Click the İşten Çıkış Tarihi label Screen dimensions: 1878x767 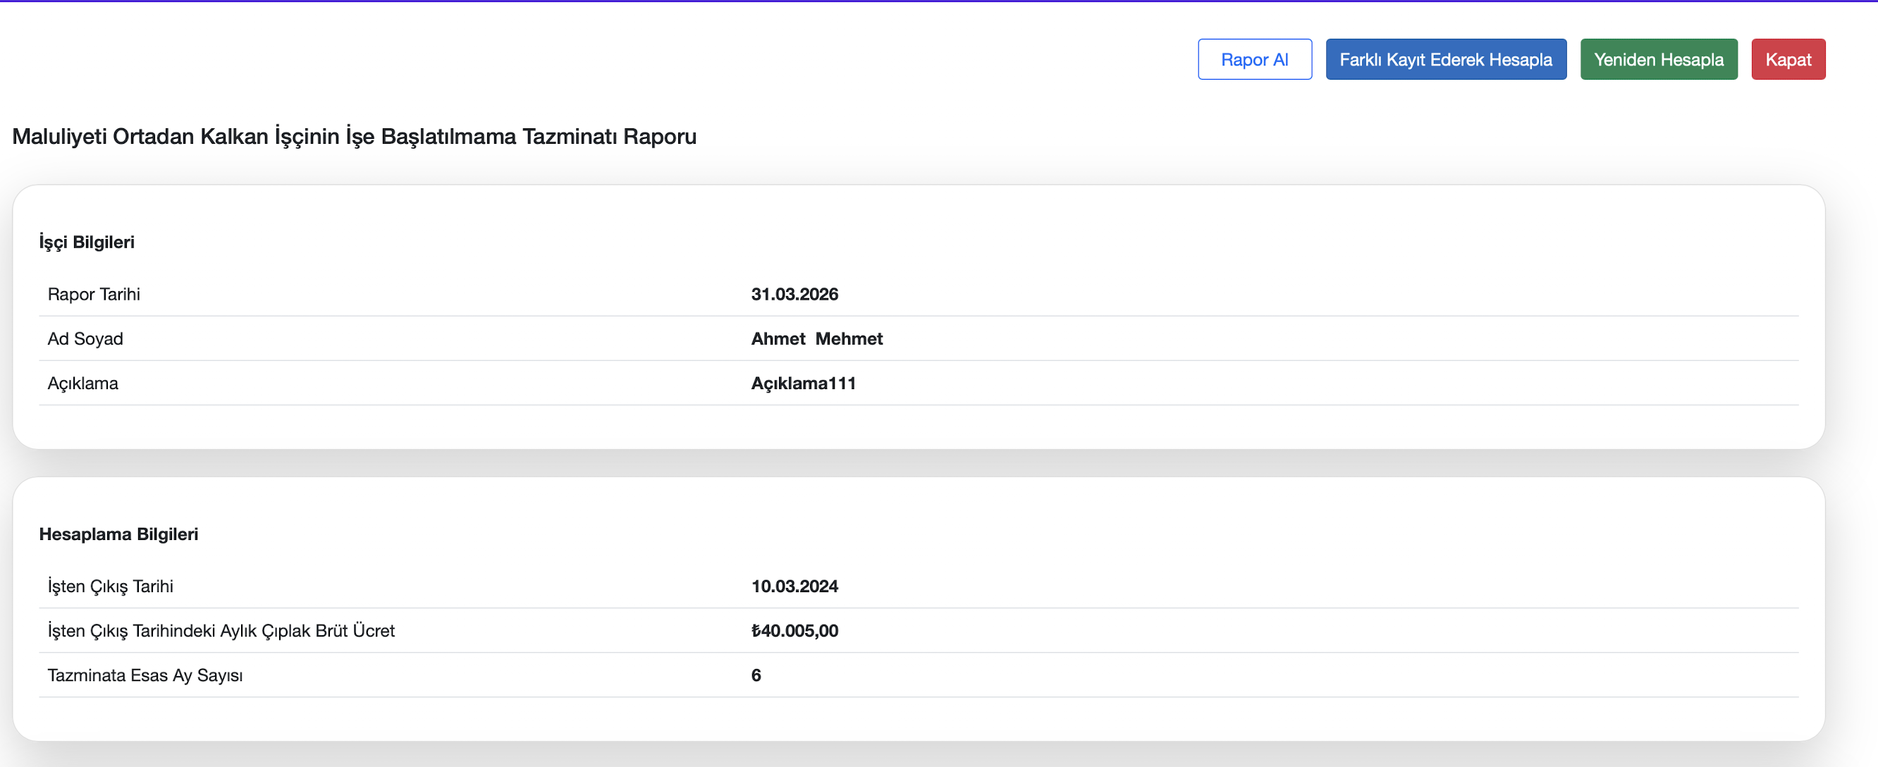coord(110,587)
